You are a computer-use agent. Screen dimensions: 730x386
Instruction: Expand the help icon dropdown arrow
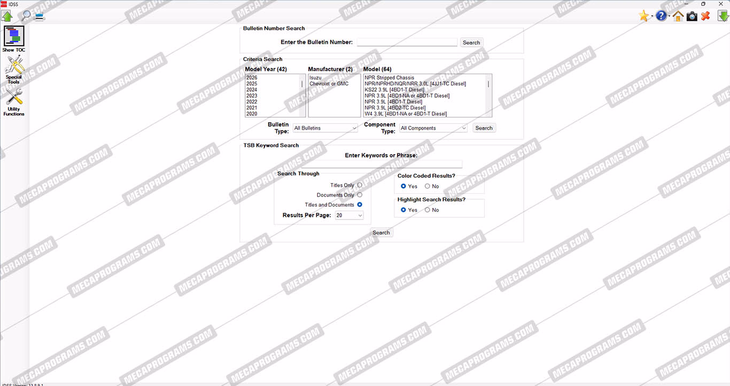pos(669,17)
